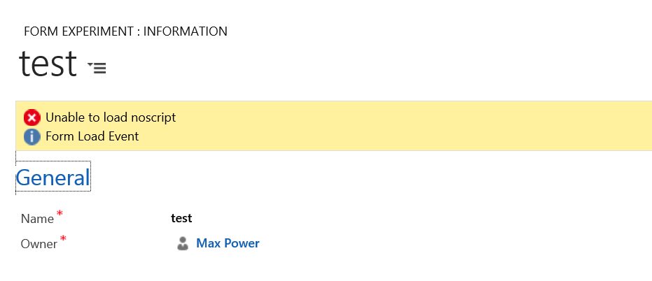Viewport: 652px width, 281px height.
Task: Open the INFORMATION form selector
Action: coord(185,31)
